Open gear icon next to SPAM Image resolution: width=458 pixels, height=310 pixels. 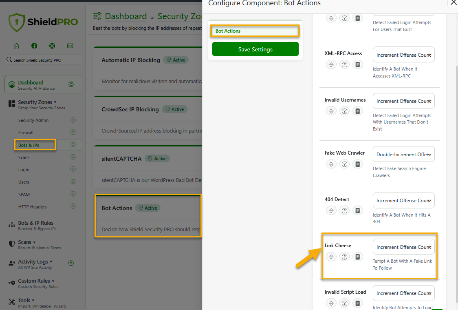click(73, 194)
